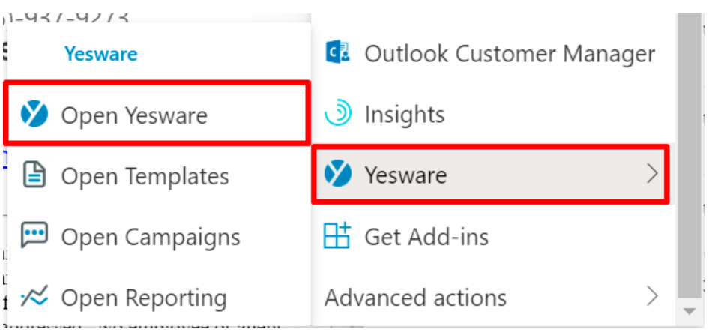Click the chat bubble Campaigns icon
The image size is (709, 332).
[x=34, y=235]
